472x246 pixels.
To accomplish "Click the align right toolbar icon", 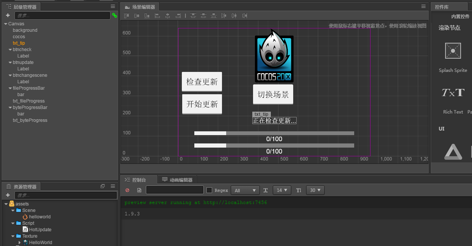I will coord(178,16).
